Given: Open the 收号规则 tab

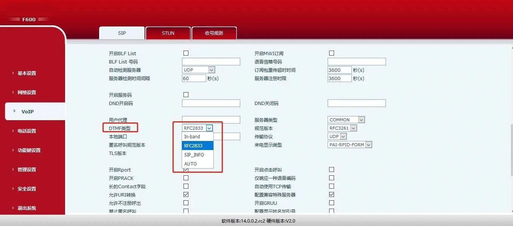Looking at the screenshot, I should [x=214, y=33].
